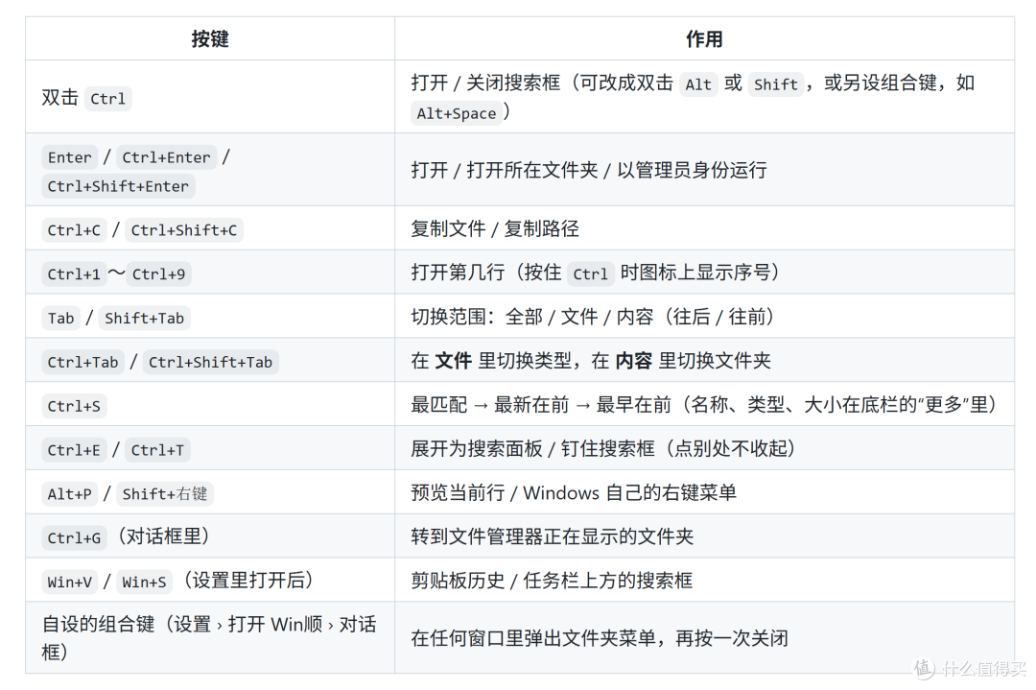Click the Tab keycap
This screenshot has width=1036, height=690.
[60, 318]
